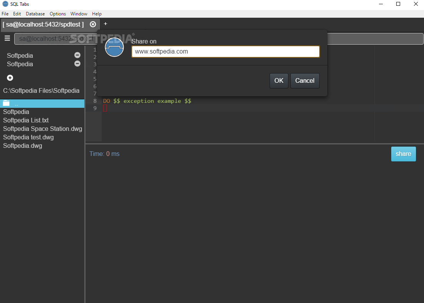This screenshot has height=303, width=424.
Task: Click the C:\Softpedia Files\Softpedia path
Action: pyautogui.click(x=41, y=90)
